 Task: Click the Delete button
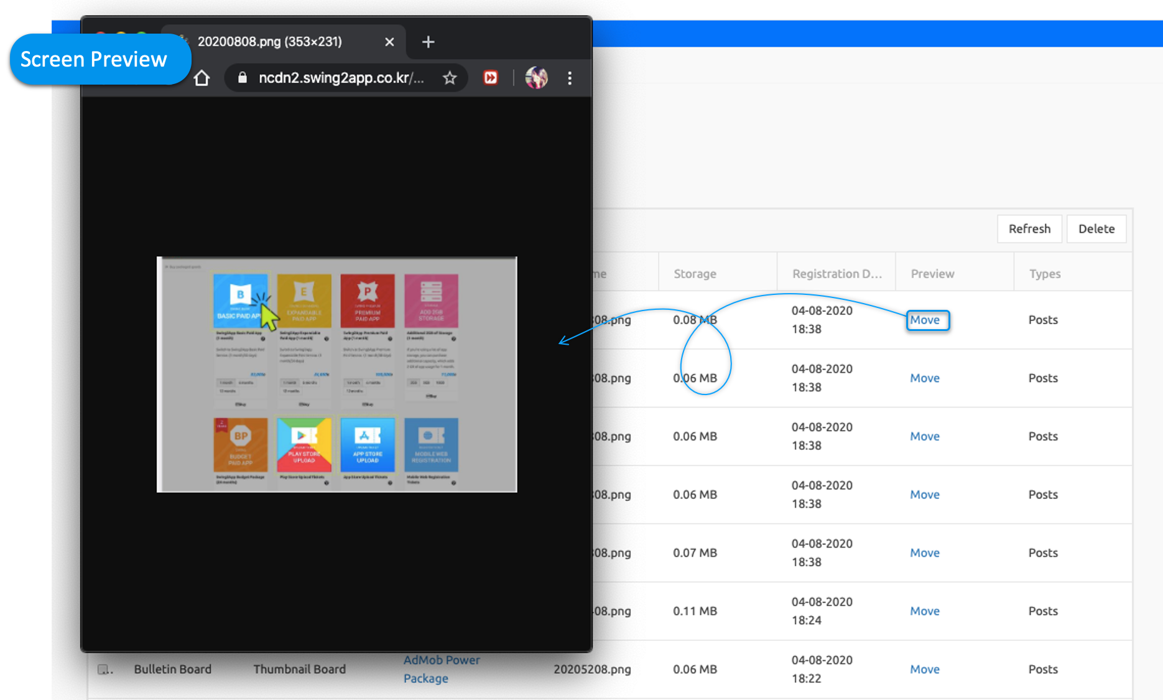(x=1096, y=229)
